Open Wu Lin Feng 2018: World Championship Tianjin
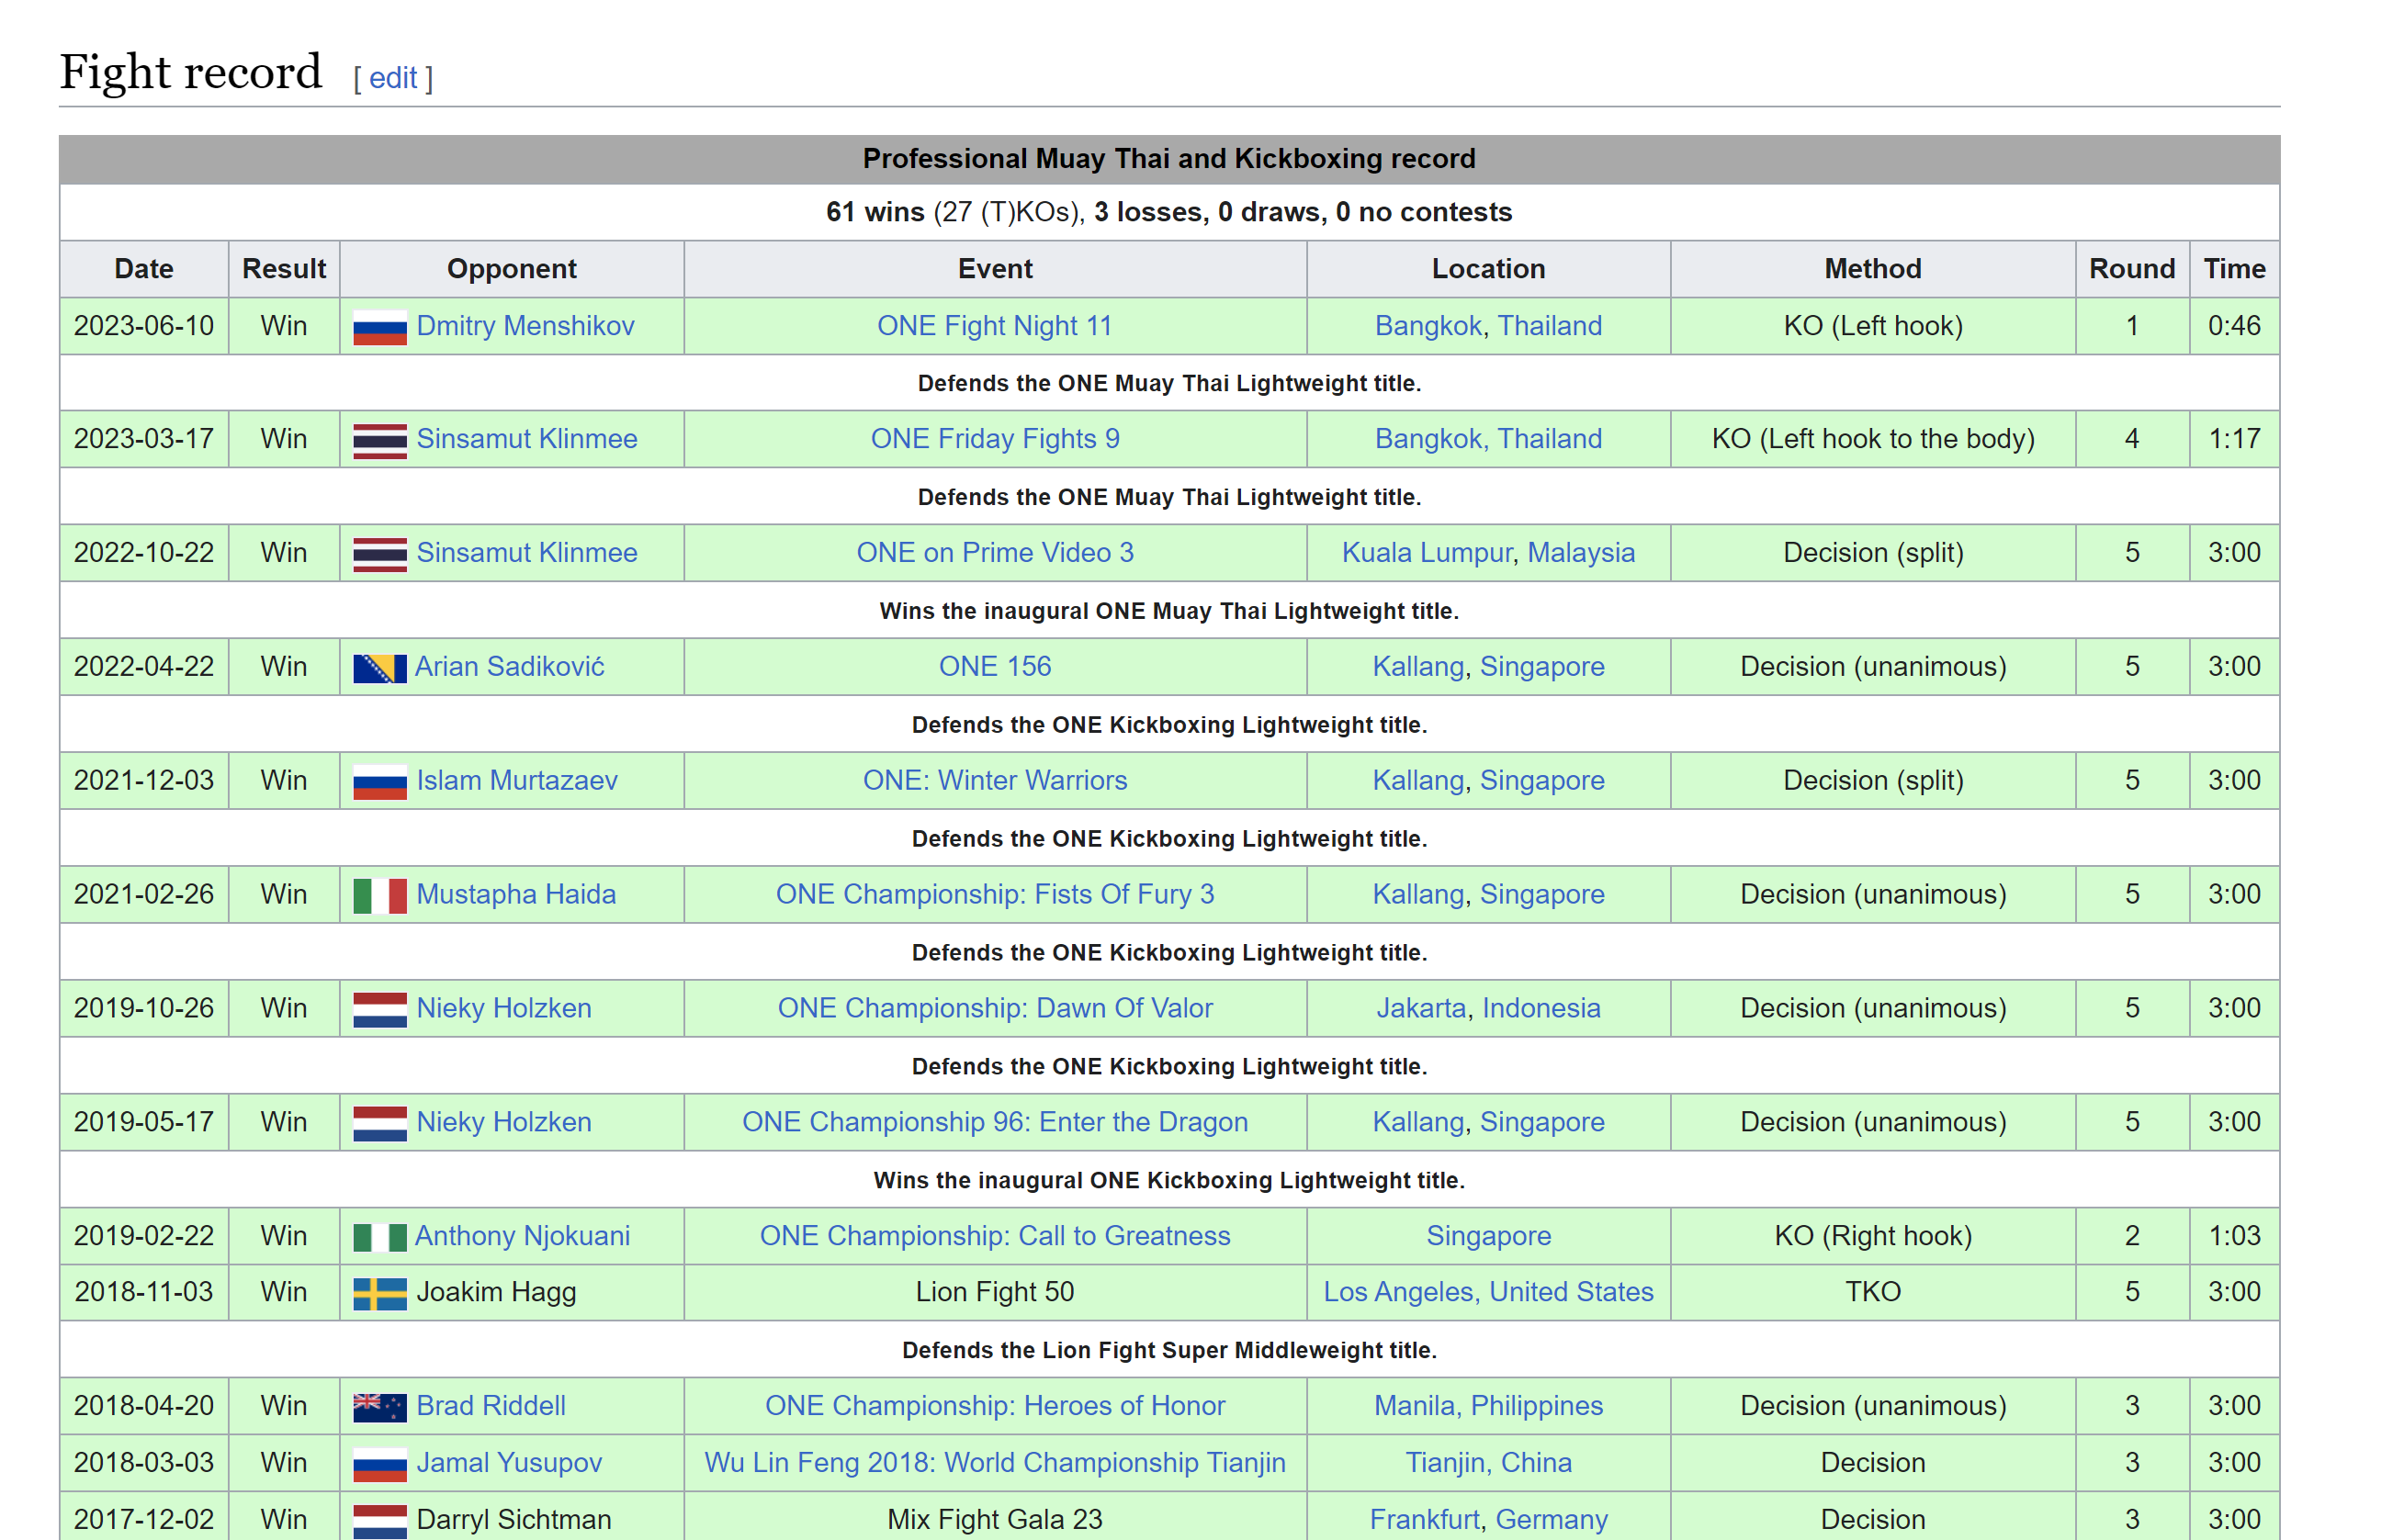 pyautogui.click(x=995, y=1464)
